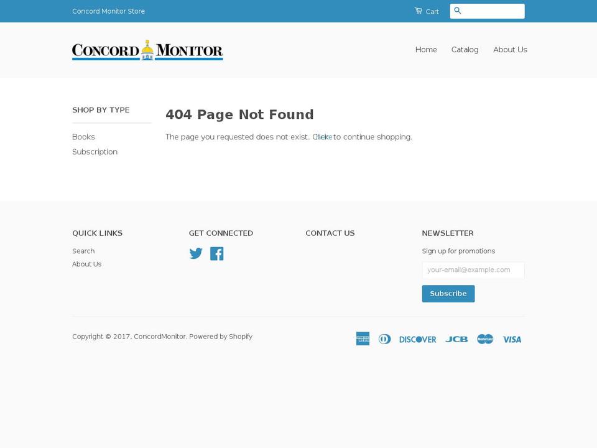Open the Concord Monitor Store link
Viewport: 597px width, 448px height.
coord(108,11)
